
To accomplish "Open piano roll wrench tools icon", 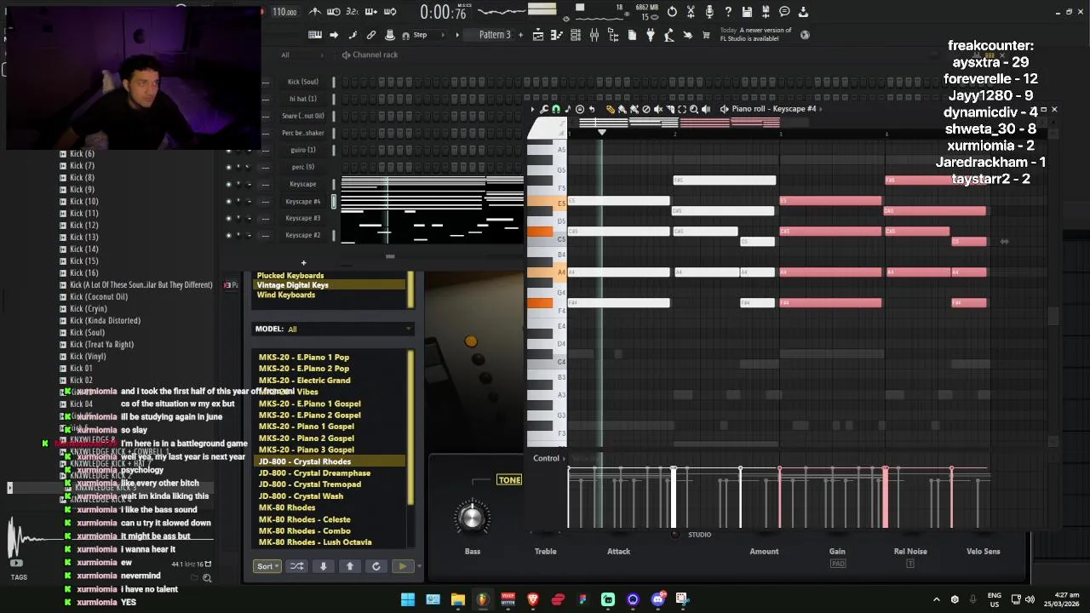I will (x=544, y=109).
